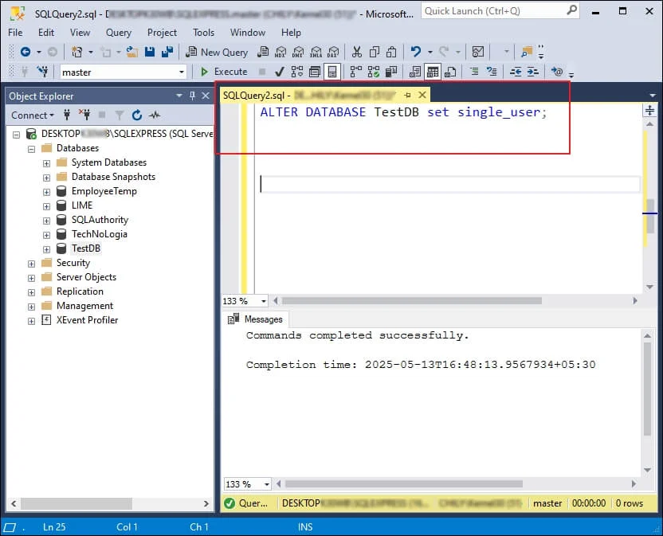Open the Window menu

(248, 33)
